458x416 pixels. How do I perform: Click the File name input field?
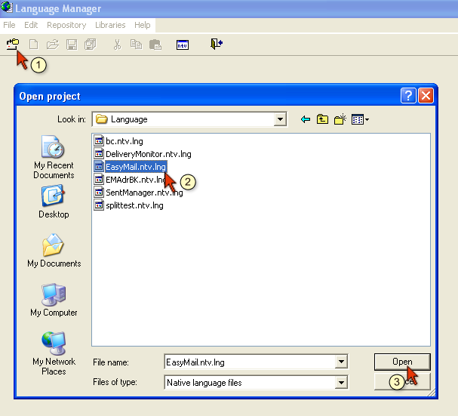pos(250,362)
